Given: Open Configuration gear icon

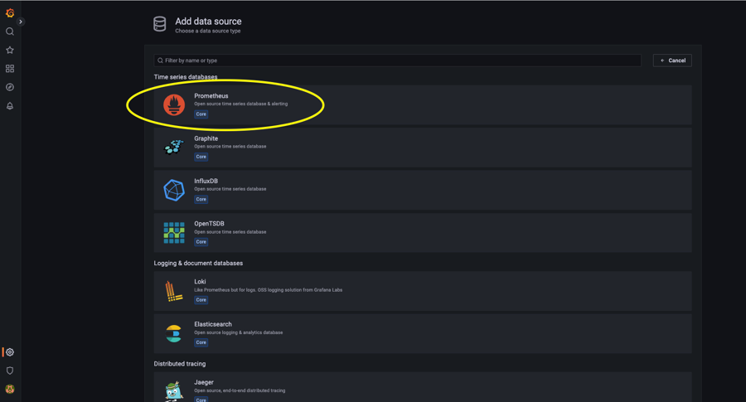Looking at the screenshot, I should pos(10,352).
